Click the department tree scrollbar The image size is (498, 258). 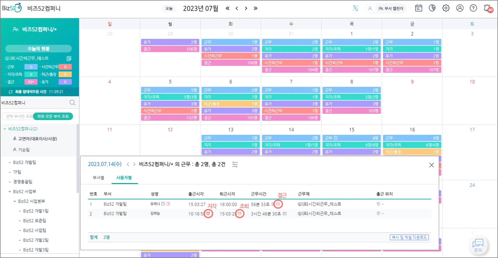click(77, 158)
